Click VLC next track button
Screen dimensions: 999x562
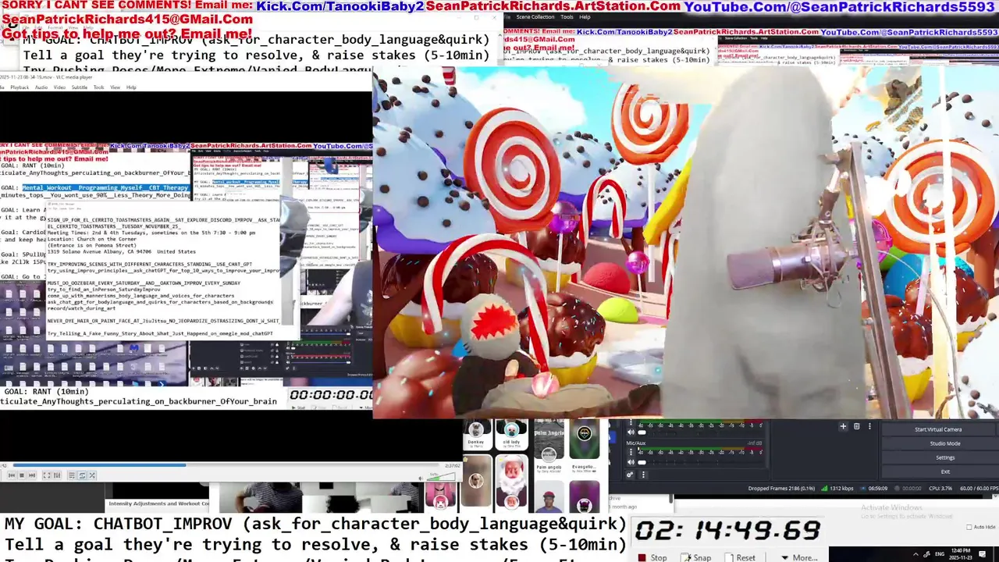[x=32, y=475]
